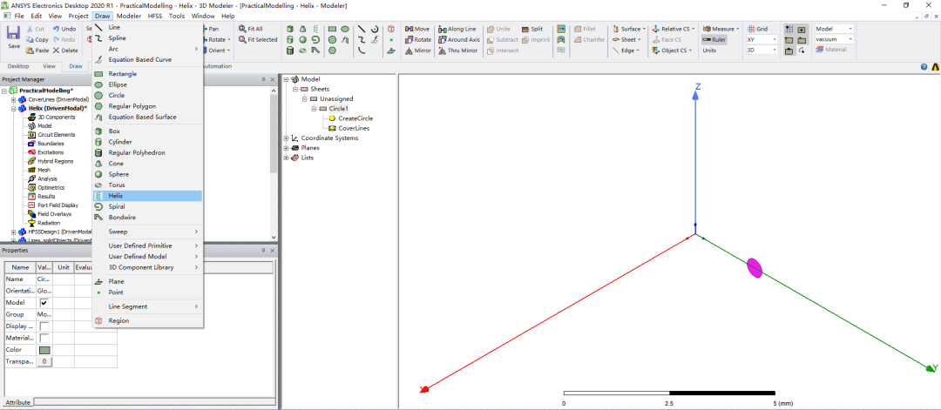
Task: Click the Bondwire toolbar icon
Action: (x=315, y=50)
